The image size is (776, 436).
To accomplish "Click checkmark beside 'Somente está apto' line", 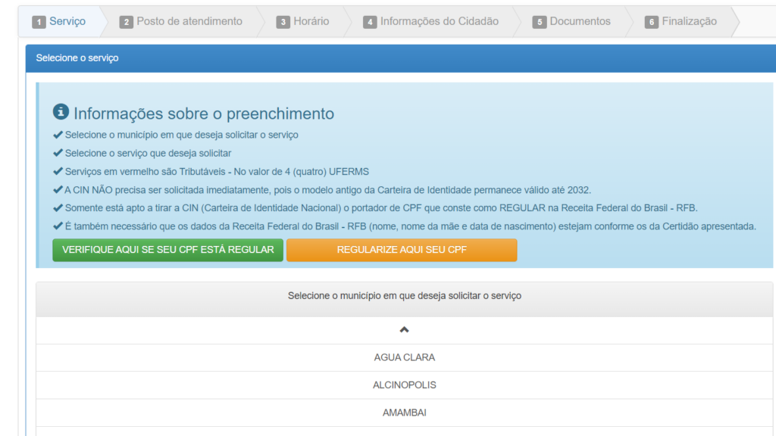I will click(58, 207).
